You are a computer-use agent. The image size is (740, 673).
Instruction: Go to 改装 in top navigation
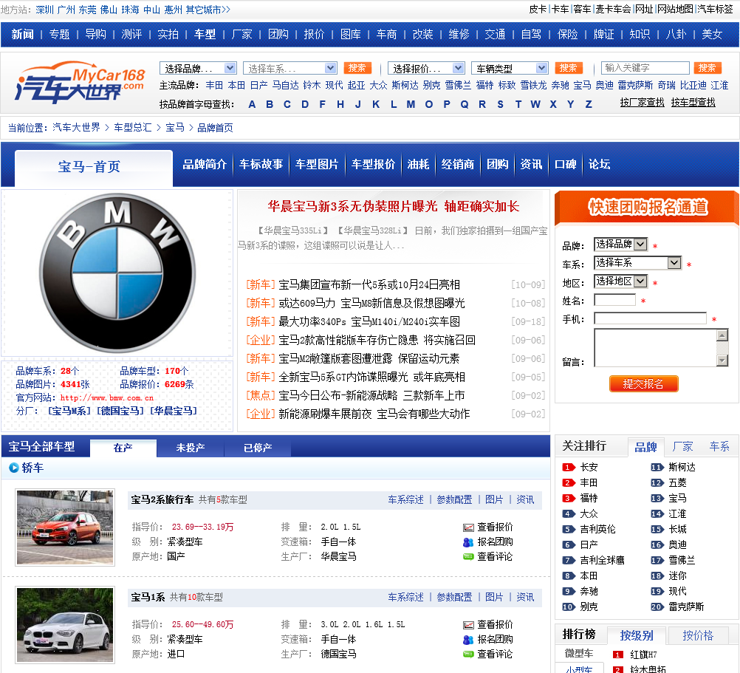[422, 35]
